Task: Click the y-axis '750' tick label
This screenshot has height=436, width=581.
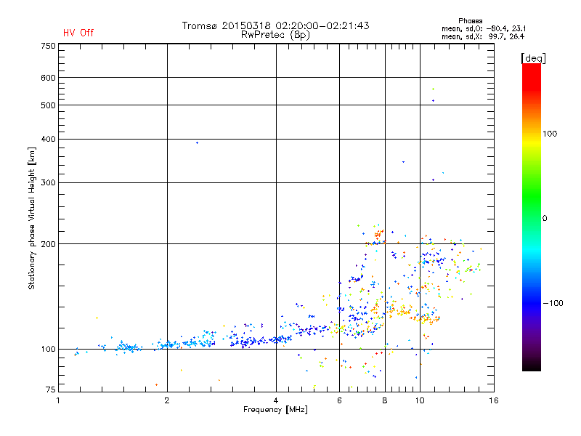Action: click(x=48, y=46)
